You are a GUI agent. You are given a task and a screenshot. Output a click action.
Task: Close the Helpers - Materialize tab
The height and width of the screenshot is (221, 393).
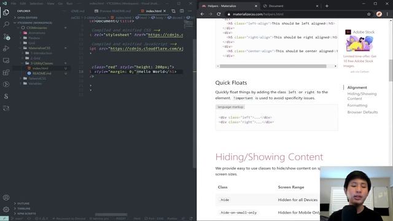[x=256, y=6]
